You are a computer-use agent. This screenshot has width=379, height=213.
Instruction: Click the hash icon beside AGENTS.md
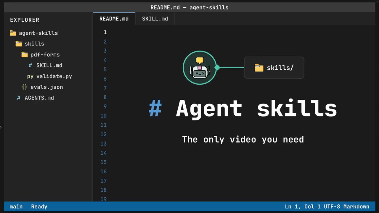[19, 98]
